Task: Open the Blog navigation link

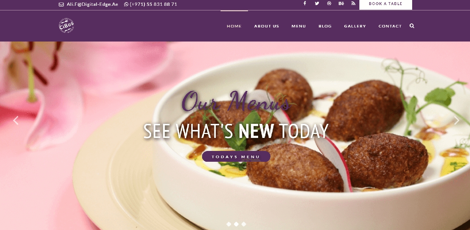Action: tap(325, 26)
